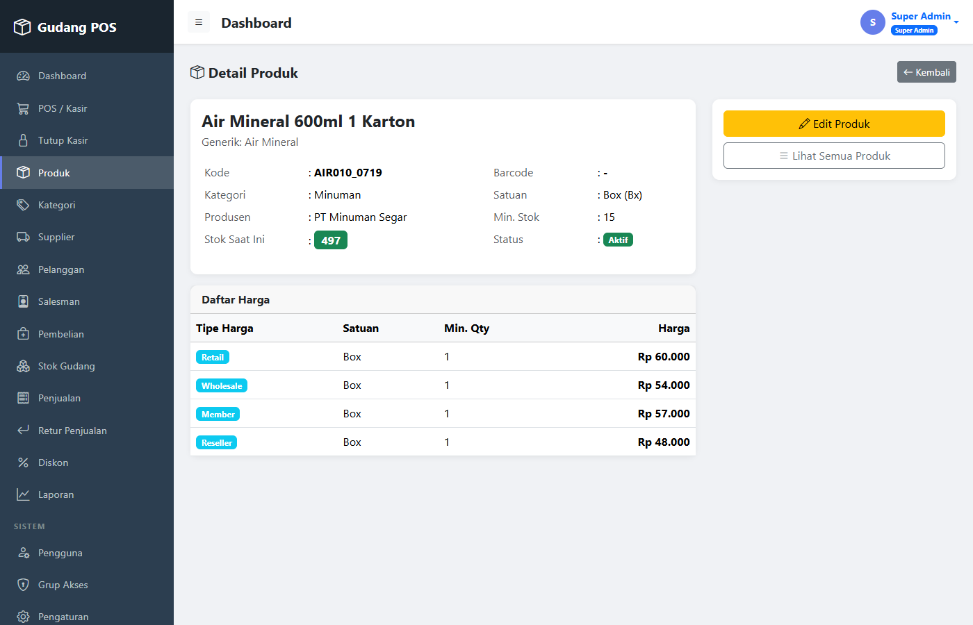
Task: Click the Diskon percent icon
Action: pyautogui.click(x=23, y=462)
